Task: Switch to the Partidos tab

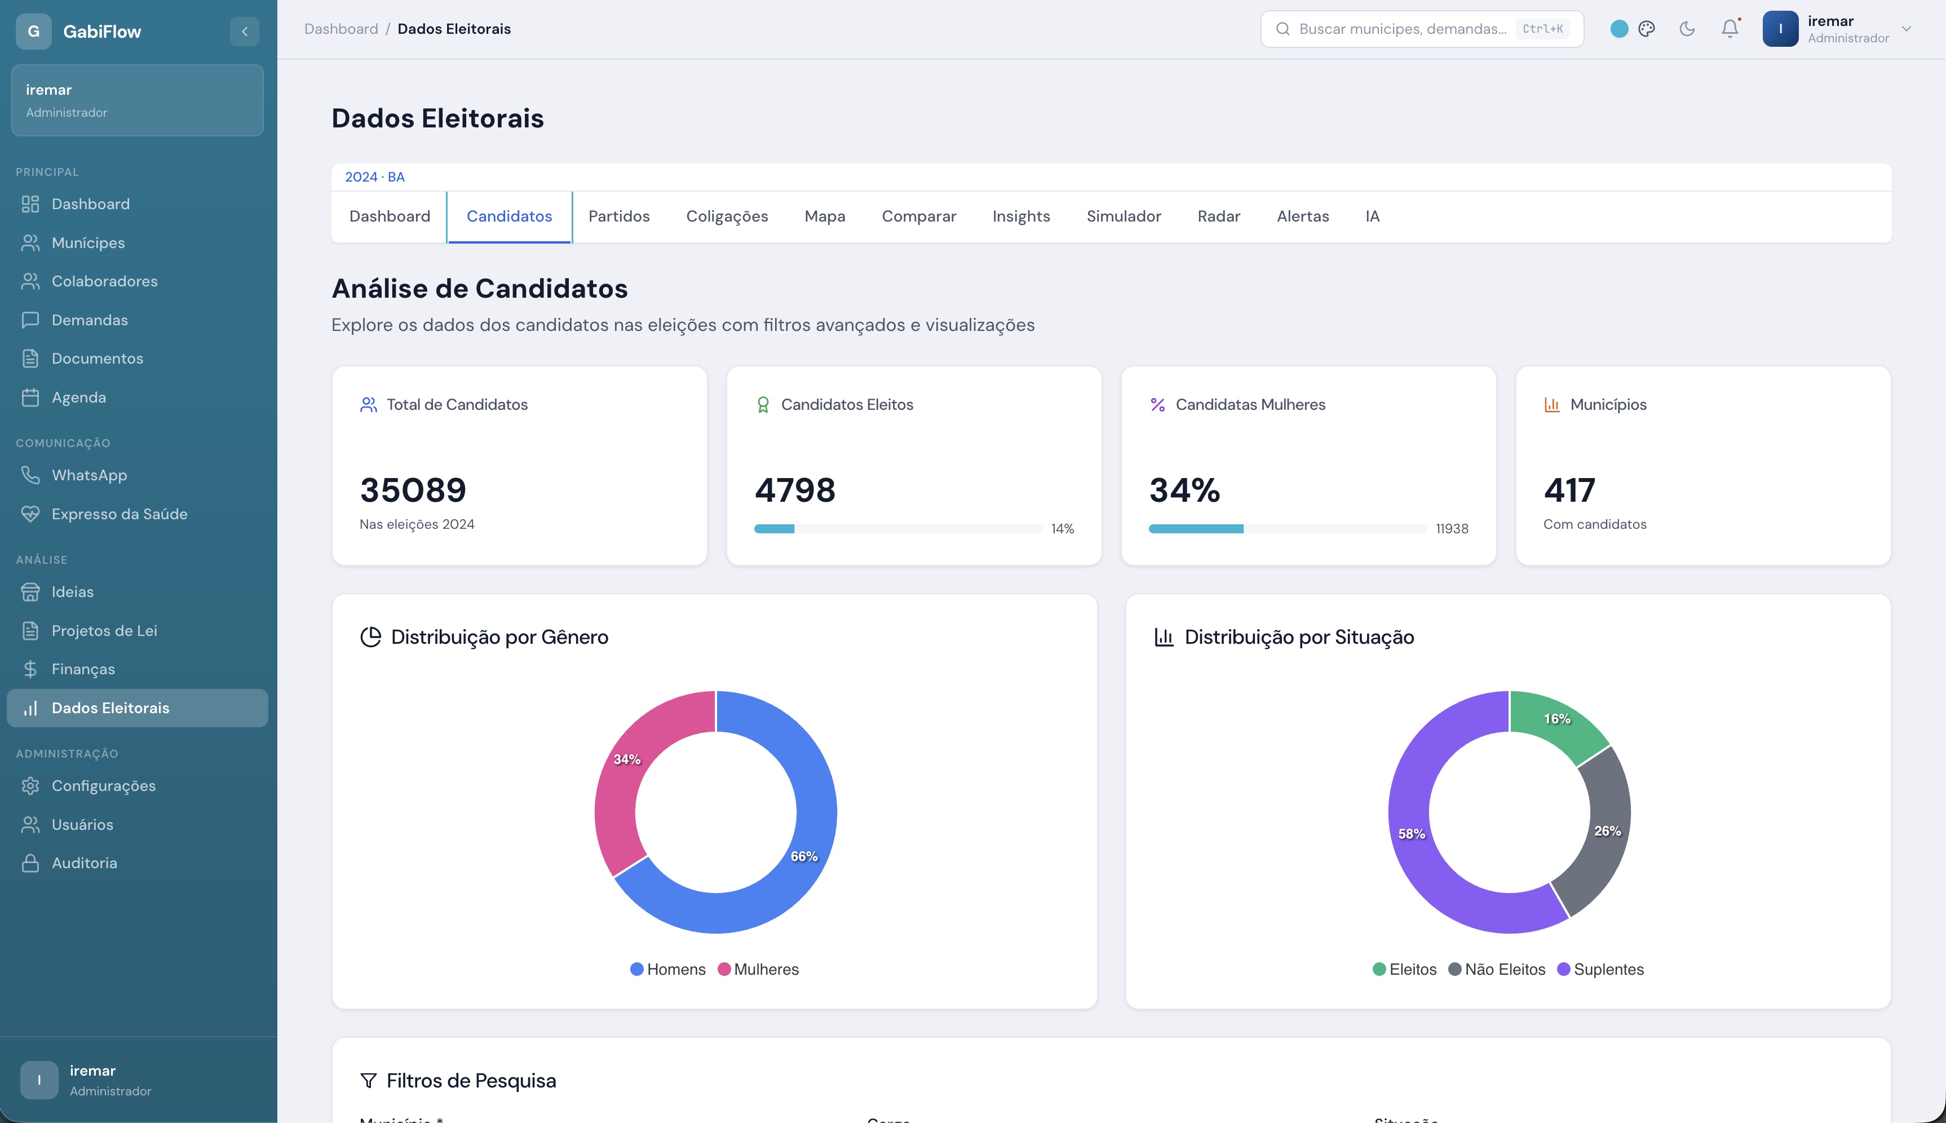Action: pos(619,216)
